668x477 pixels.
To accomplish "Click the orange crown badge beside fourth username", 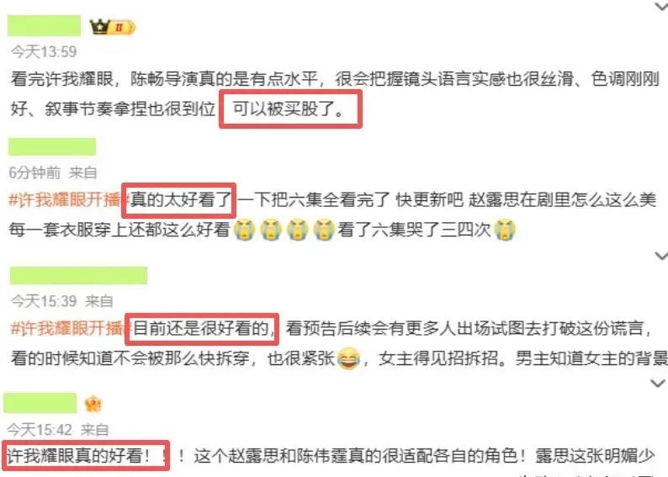I will pos(93,404).
